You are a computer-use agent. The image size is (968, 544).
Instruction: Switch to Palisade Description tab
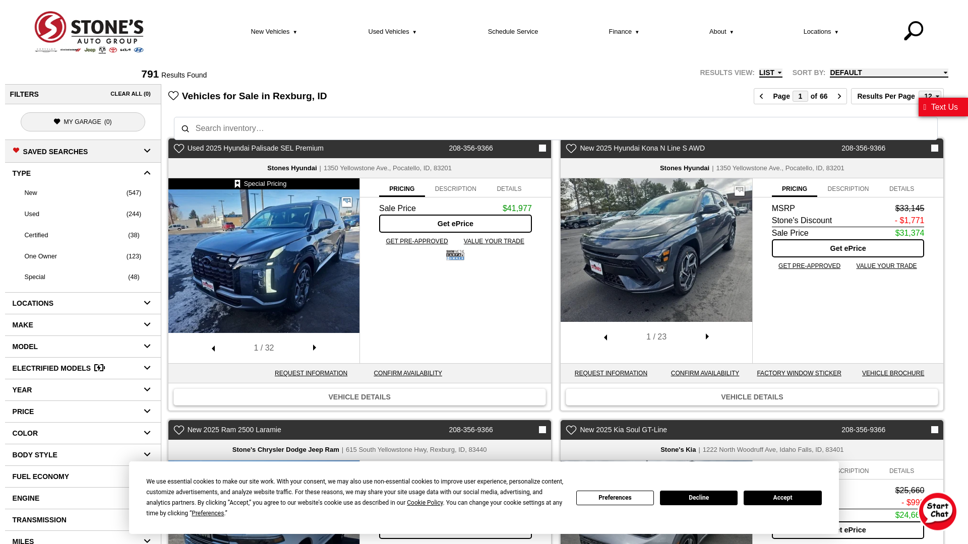[455, 189]
